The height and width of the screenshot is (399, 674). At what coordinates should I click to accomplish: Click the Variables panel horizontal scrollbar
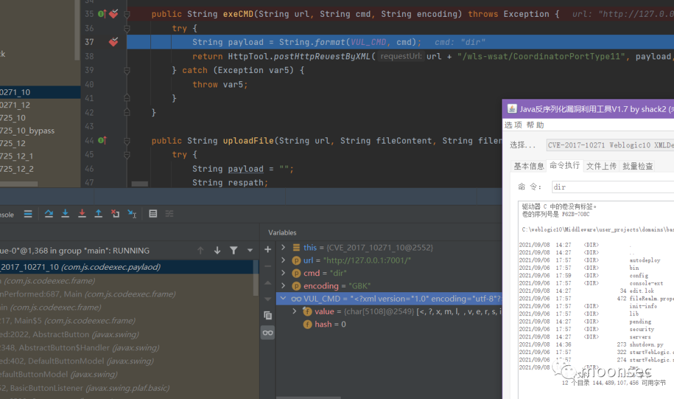[309, 397]
